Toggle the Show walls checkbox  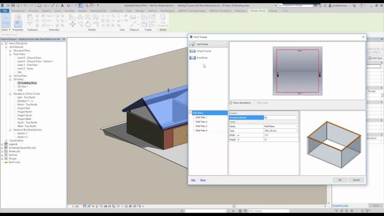(255, 103)
